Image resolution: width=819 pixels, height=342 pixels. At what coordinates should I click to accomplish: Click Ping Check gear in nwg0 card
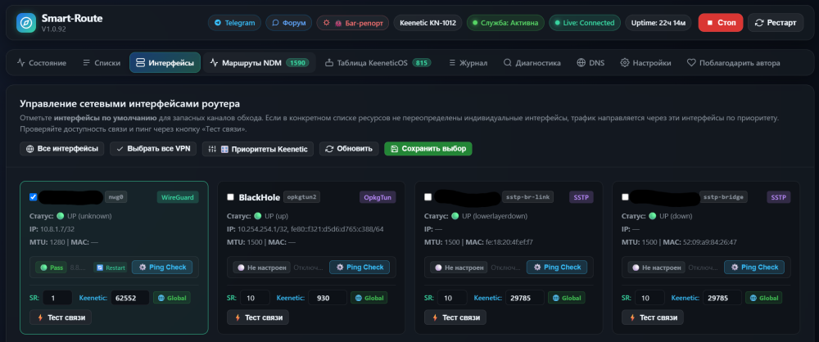pos(162,268)
